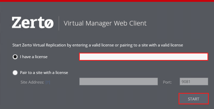This screenshot has height=109, width=214.
Task: Focus the license key input field
Action: (x=144, y=57)
